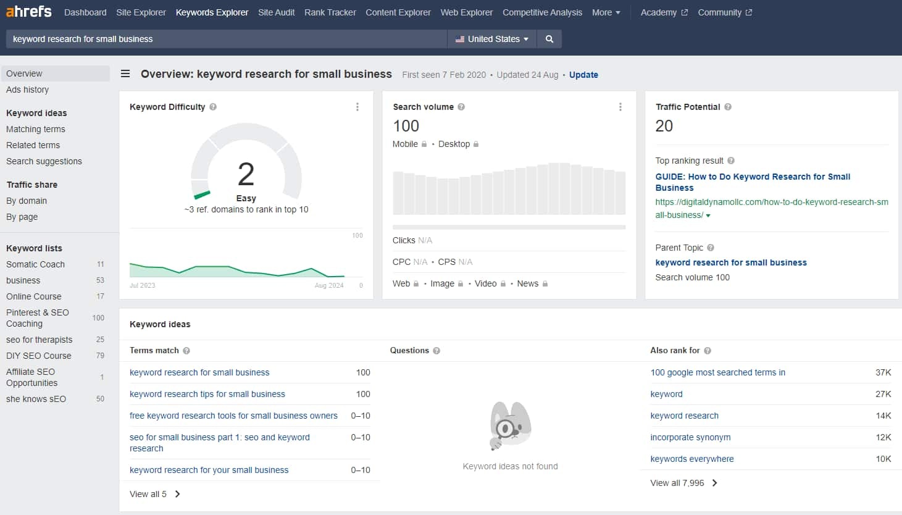Open 'keyword research tips for small business' keyword
Screen dimensions: 902x515
(x=207, y=394)
